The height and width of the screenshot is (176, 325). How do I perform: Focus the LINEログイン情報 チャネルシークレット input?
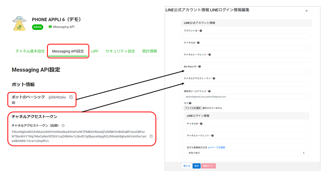[x=246, y=141]
